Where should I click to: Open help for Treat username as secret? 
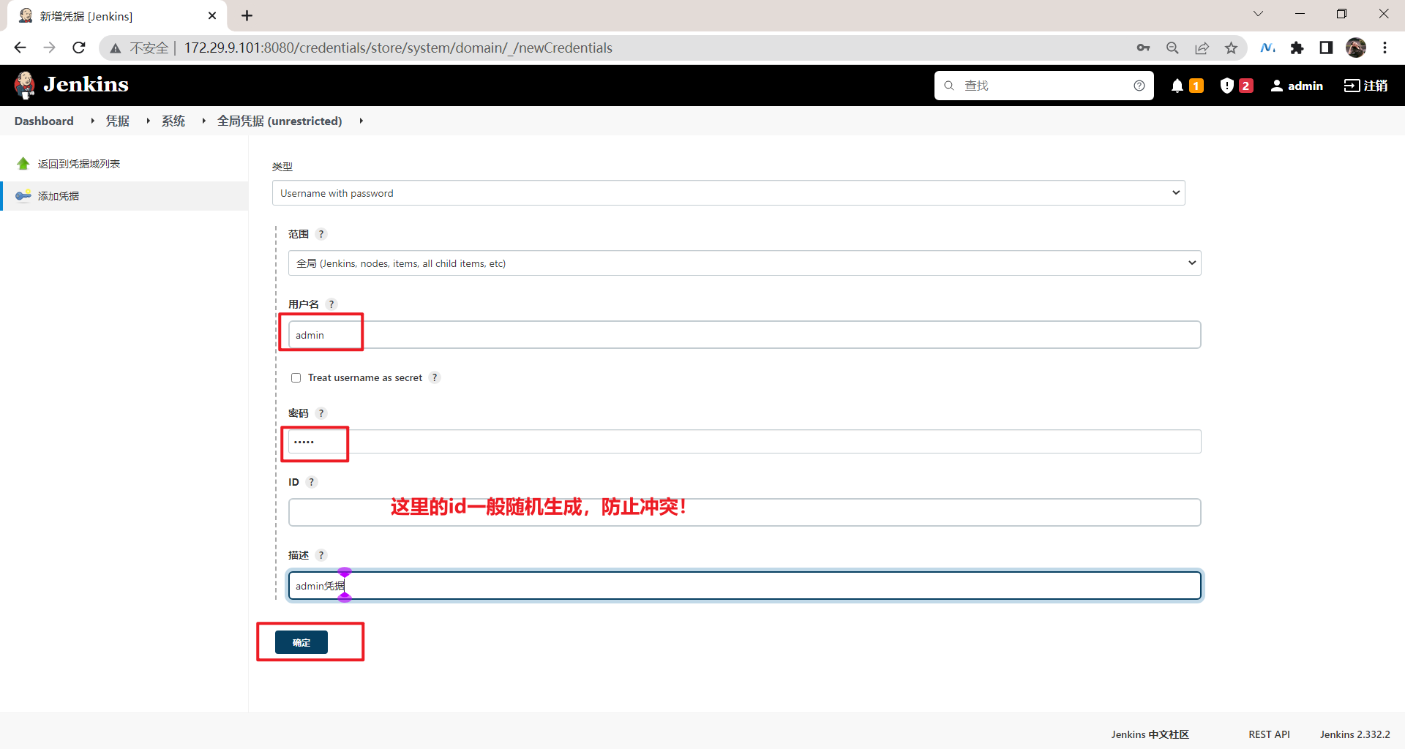[435, 377]
